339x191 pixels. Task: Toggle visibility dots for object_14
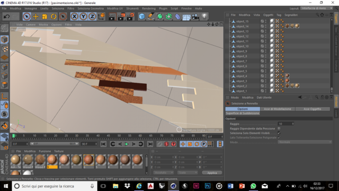coord(266,26)
